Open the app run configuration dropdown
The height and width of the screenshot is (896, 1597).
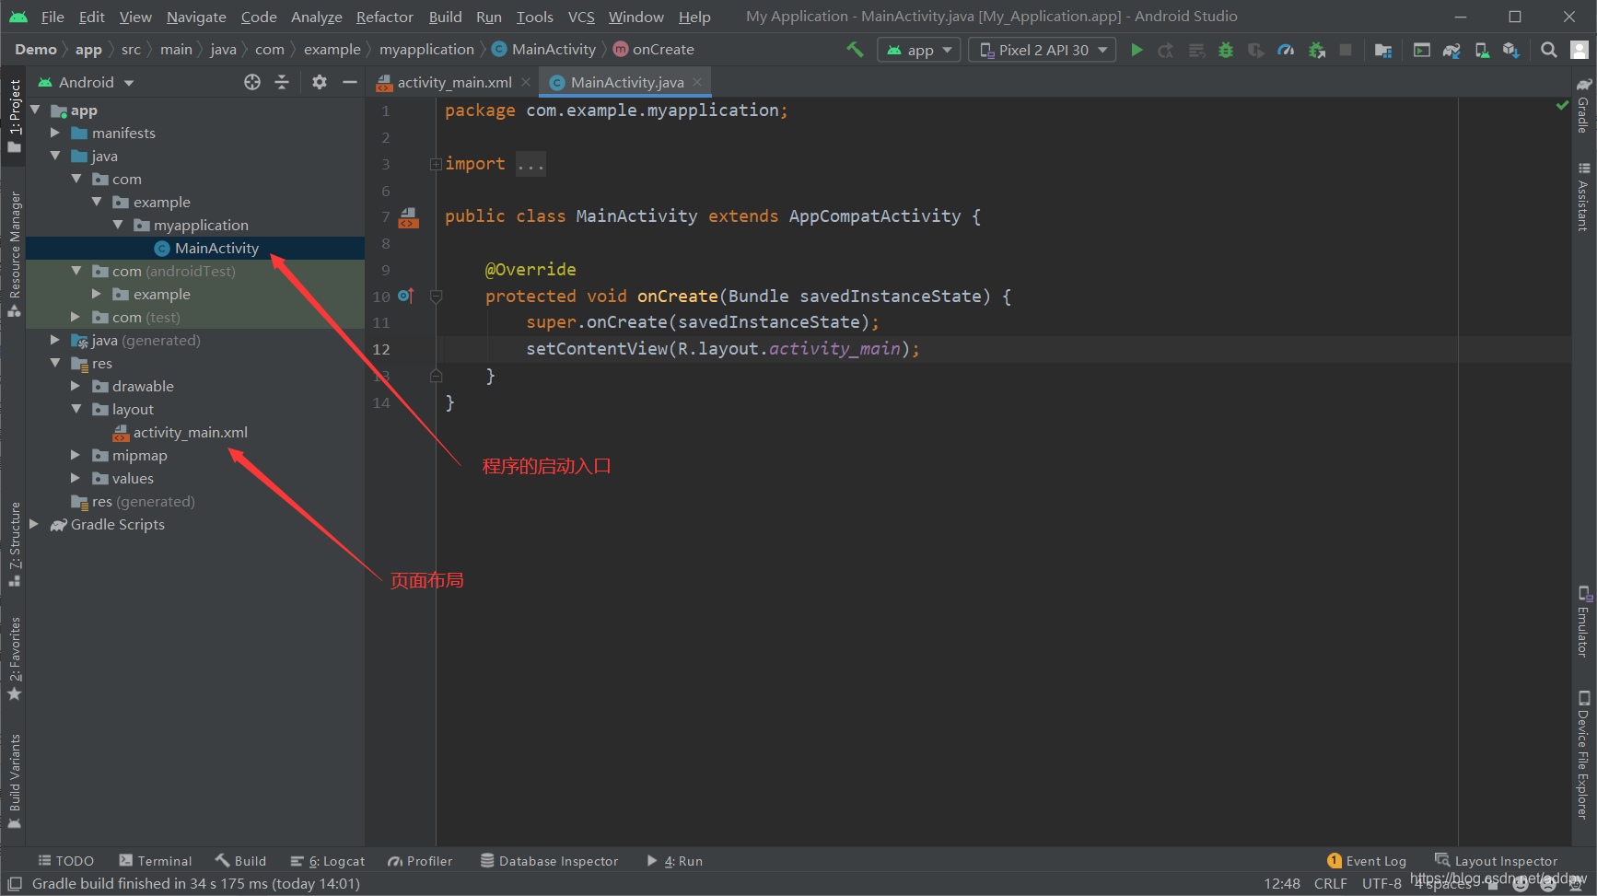[918, 50]
